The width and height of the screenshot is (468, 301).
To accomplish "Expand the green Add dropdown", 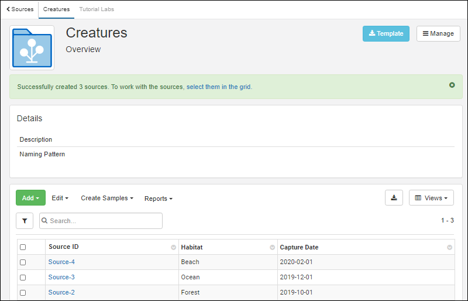I will [30, 198].
